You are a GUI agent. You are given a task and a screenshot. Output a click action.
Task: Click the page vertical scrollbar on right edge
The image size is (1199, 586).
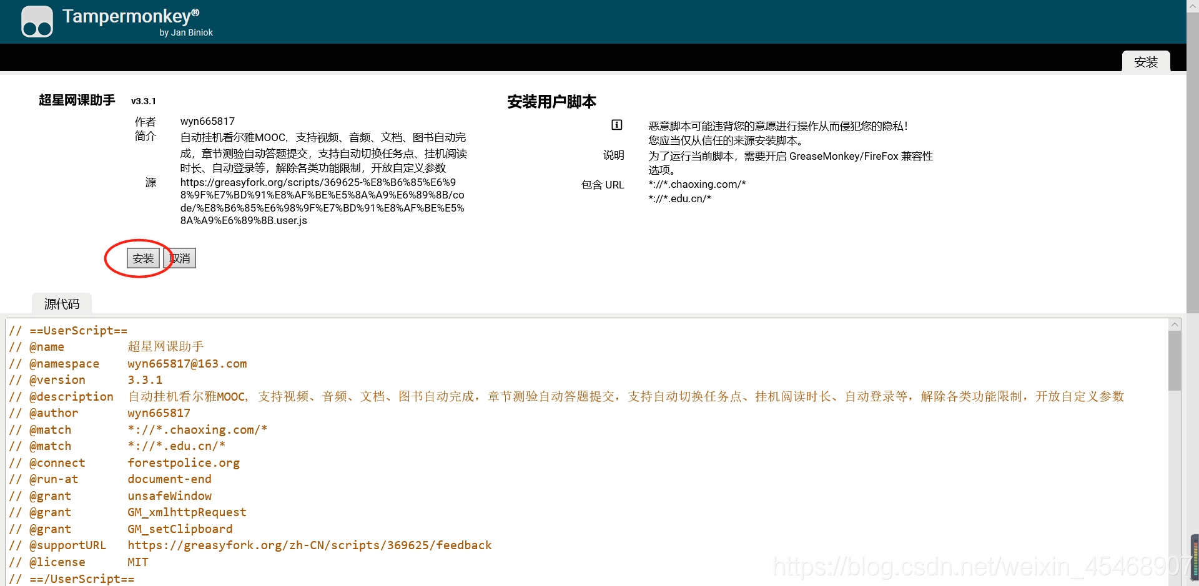click(x=1193, y=162)
